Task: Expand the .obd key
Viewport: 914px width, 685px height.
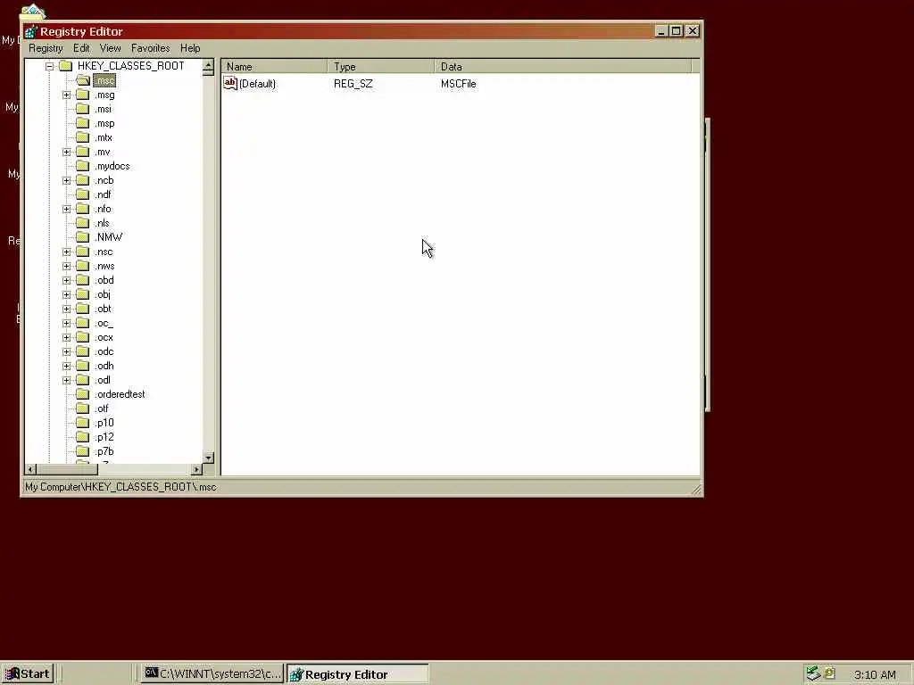Action: [66, 281]
